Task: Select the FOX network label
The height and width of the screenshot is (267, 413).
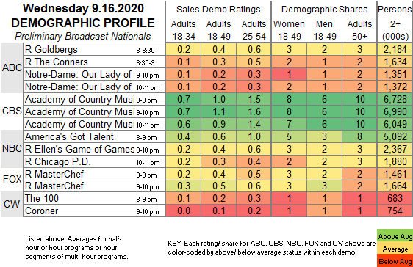Action: 12,179
